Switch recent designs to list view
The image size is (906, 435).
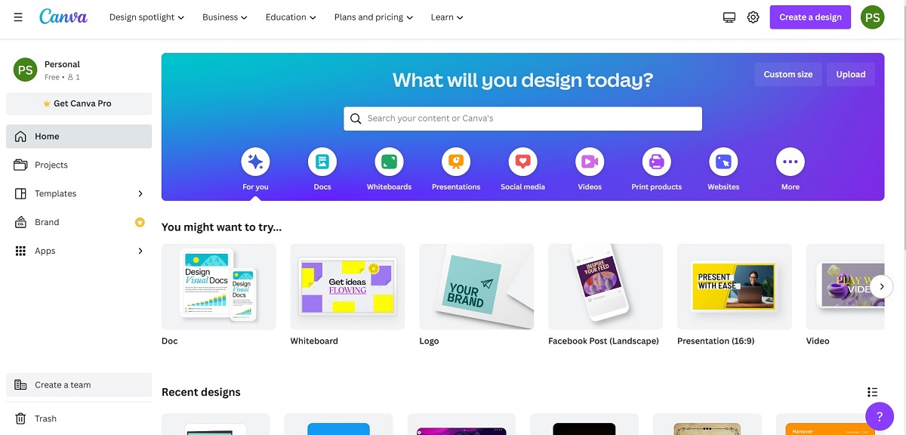(872, 392)
